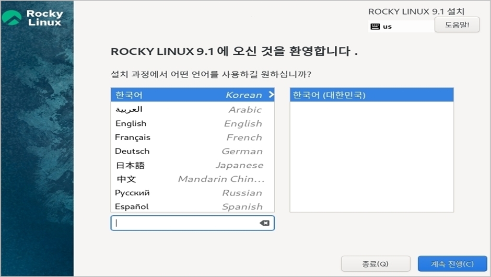Image resolution: width=491 pixels, height=277 pixels.
Task: Select the Español language row
Action: (193, 206)
